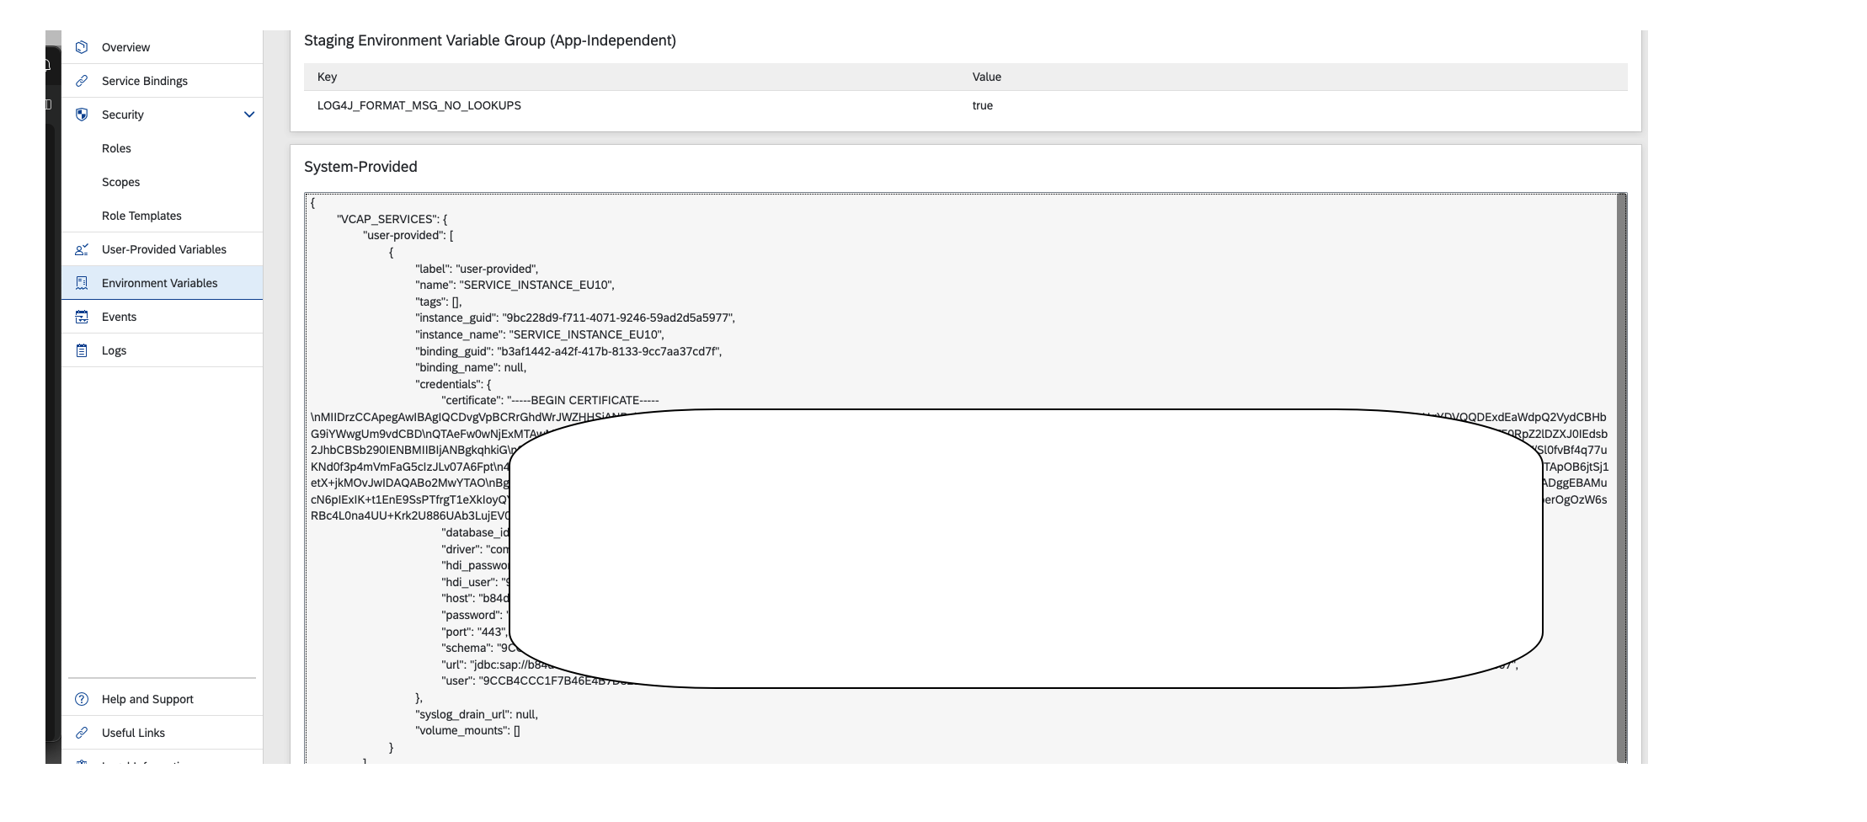Select the Service Bindings chain icon
Image resolution: width=1867 pixels, height=822 pixels.
[x=82, y=81]
